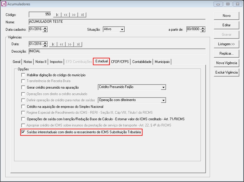Uncheck Saídas interestaduais com direito a ressarcimento
Viewport: 244px width, 182px height.
[23, 132]
